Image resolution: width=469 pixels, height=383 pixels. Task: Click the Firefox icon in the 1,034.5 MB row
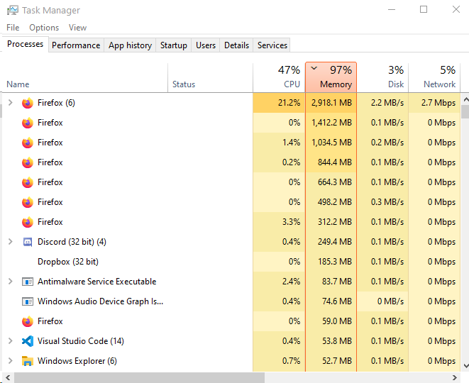28,143
